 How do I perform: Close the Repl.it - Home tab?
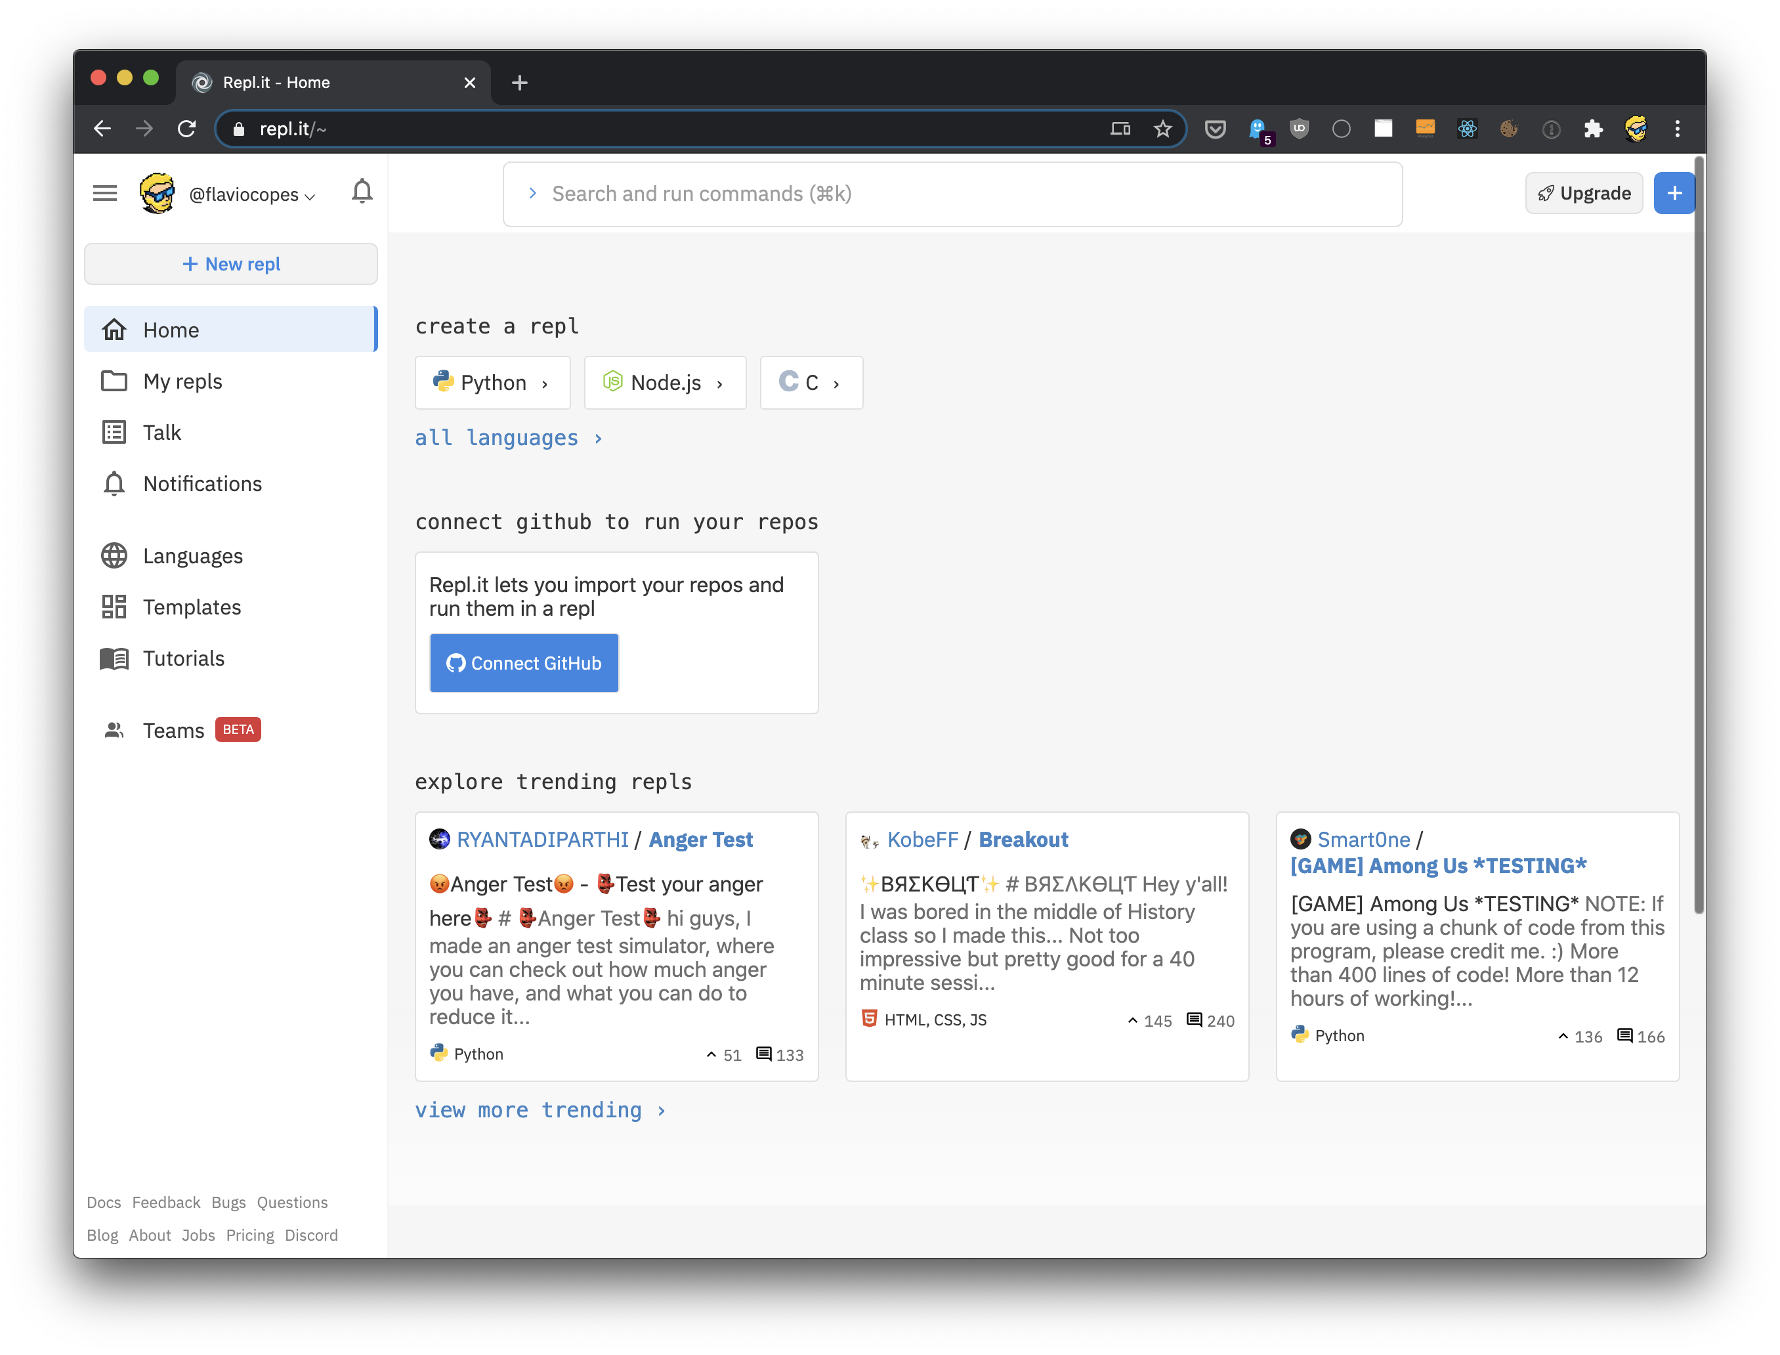(470, 82)
